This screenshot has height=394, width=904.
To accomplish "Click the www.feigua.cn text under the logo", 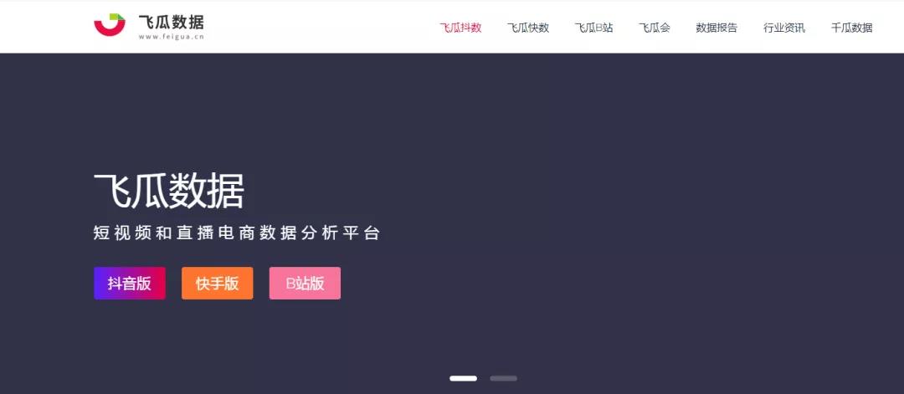I will [x=172, y=37].
